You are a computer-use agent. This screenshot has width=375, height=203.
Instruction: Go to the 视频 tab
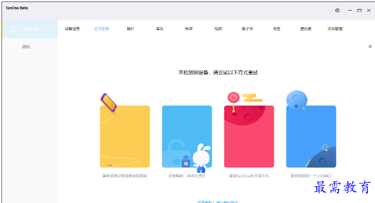(218, 29)
